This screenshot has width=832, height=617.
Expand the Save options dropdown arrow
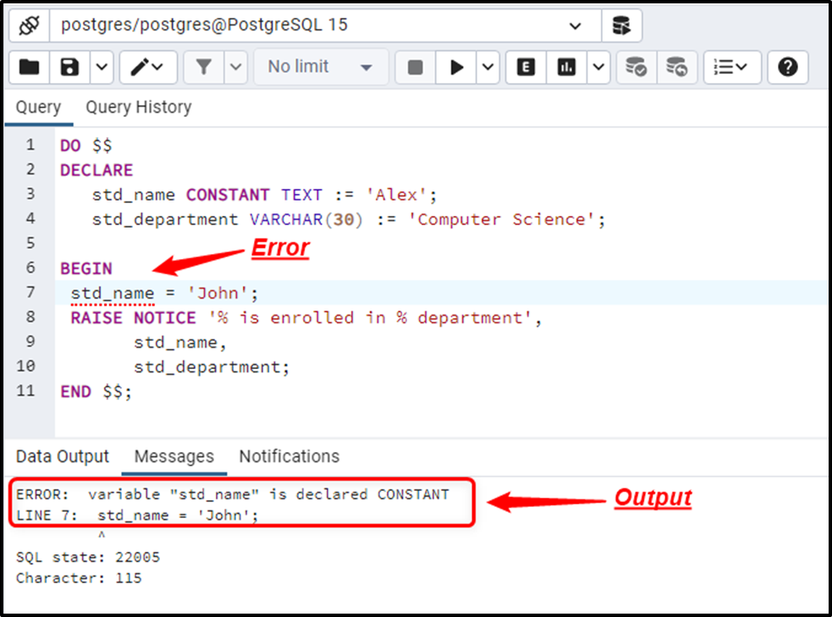pyautogui.click(x=101, y=67)
